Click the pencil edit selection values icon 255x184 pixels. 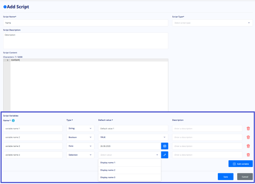[165, 155]
